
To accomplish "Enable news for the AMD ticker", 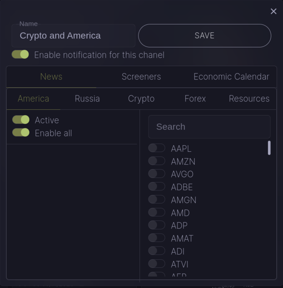I will pyautogui.click(x=157, y=212).
